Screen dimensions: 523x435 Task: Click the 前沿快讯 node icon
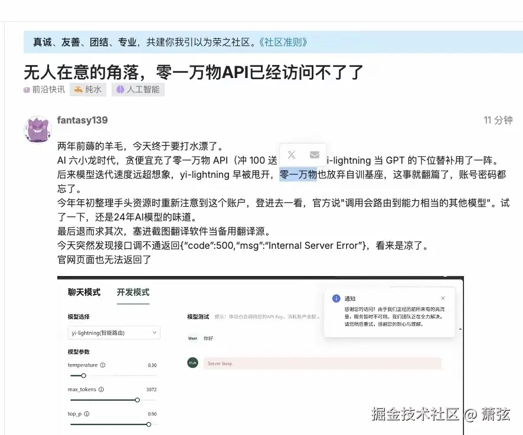click(x=27, y=90)
